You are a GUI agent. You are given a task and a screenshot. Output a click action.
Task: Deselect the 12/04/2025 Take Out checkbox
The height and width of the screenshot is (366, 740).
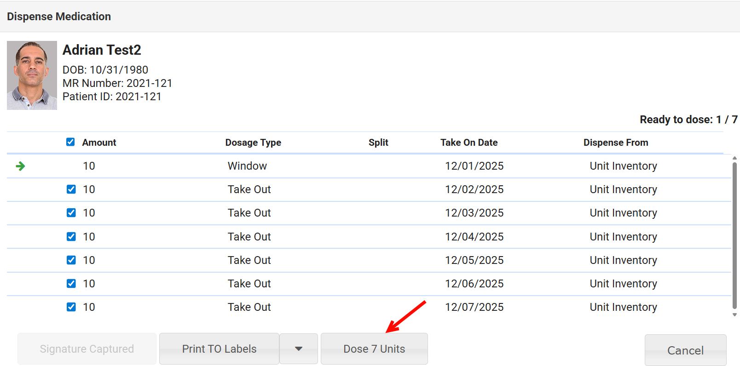click(x=71, y=237)
